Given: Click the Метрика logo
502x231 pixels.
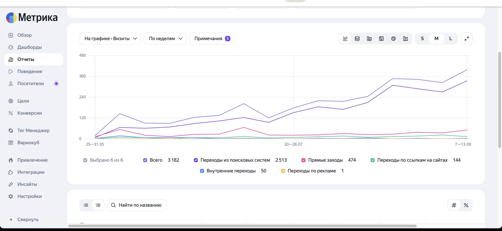Looking at the screenshot, I should (32, 18).
